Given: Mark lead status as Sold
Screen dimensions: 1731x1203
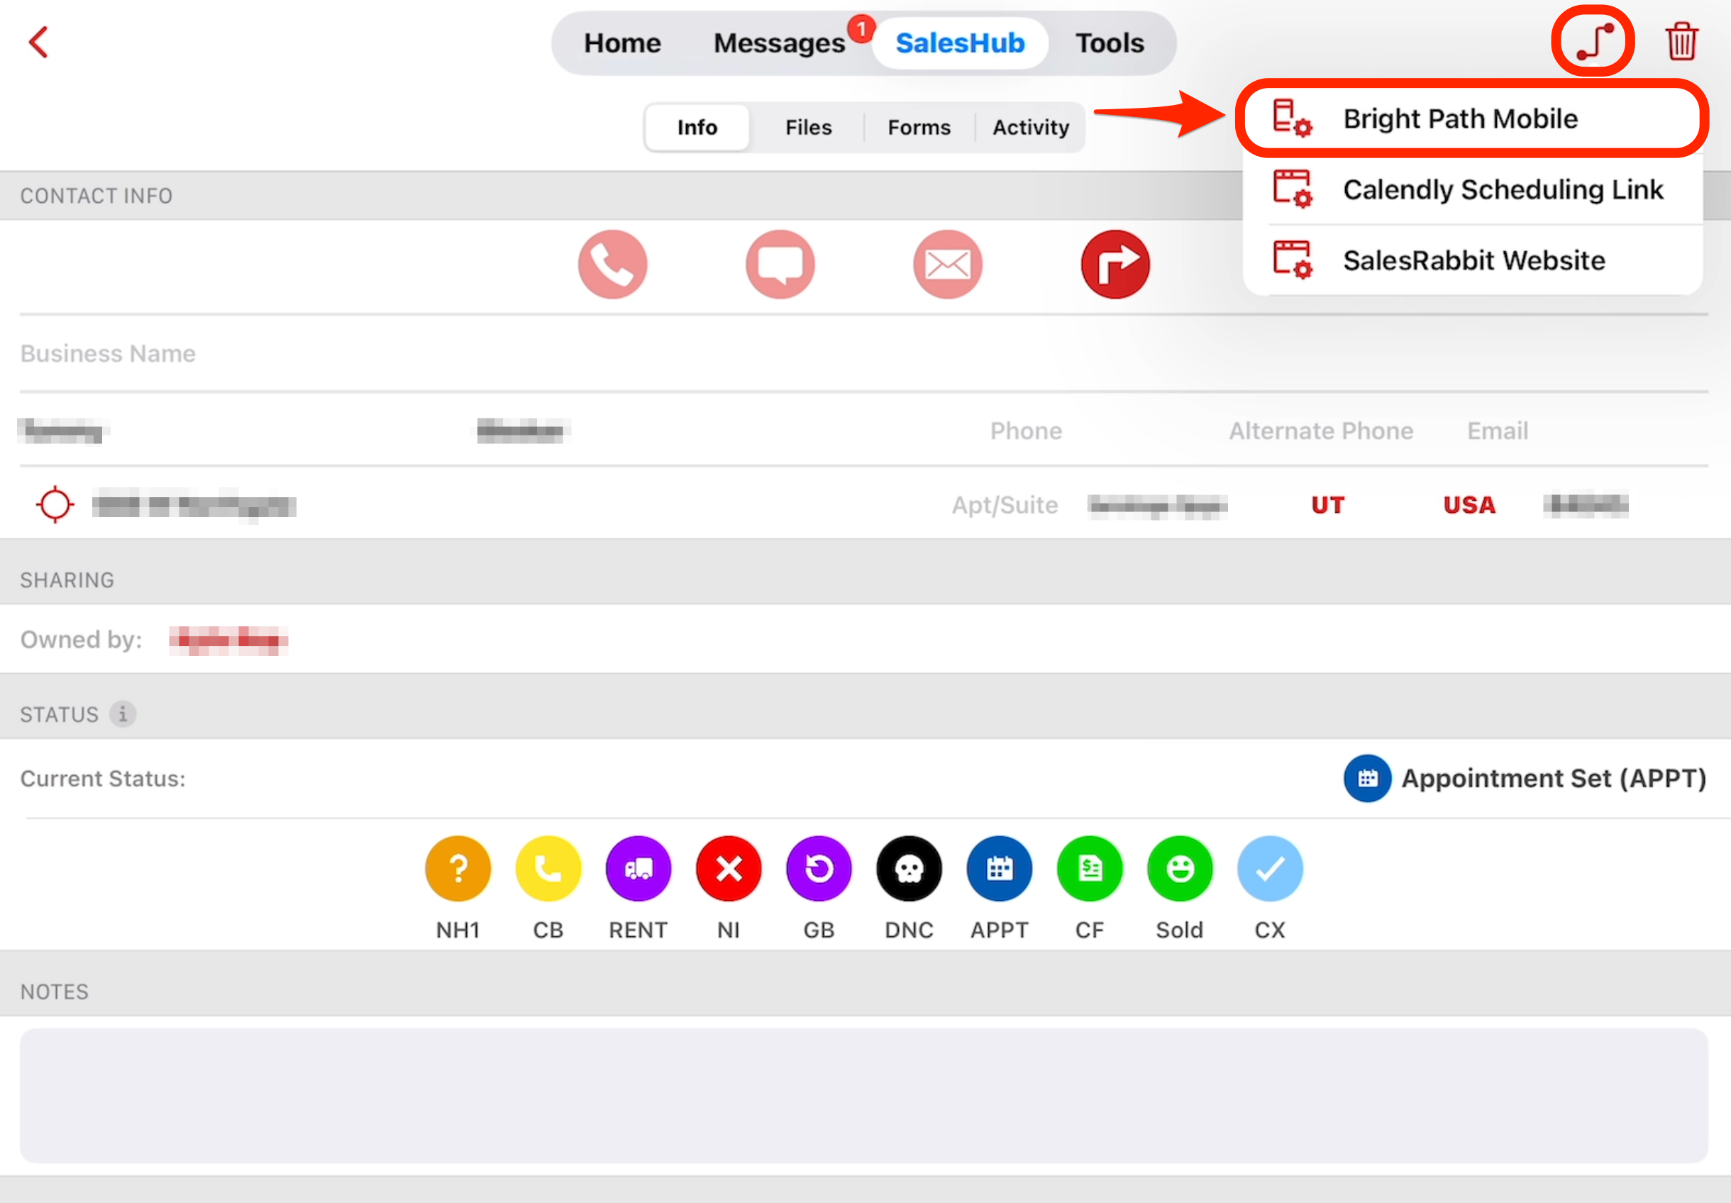Looking at the screenshot, I should tap(1179, 869).
